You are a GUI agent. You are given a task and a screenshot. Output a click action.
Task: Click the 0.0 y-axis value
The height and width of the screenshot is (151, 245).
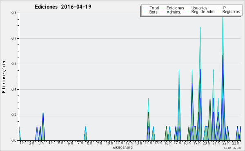point(14,140)
